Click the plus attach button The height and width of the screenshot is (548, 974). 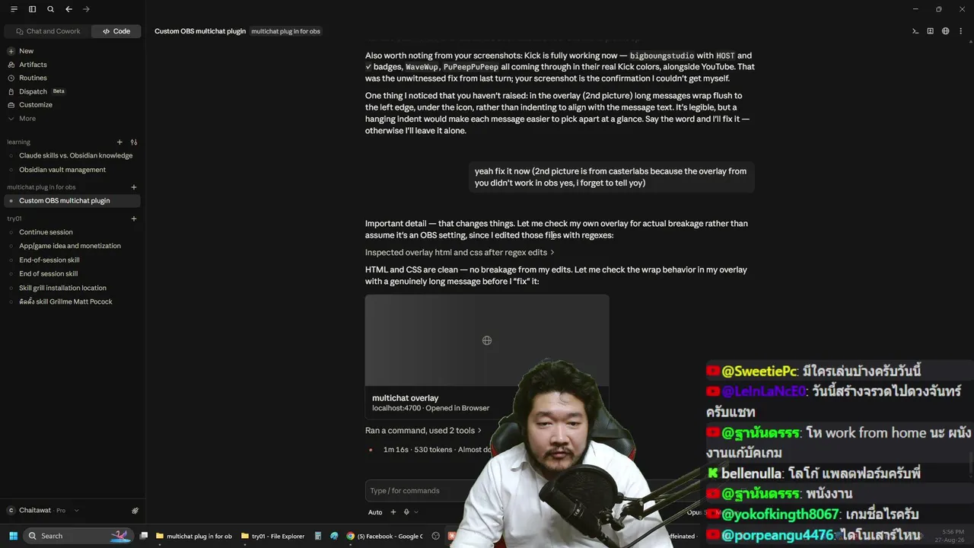393,512
